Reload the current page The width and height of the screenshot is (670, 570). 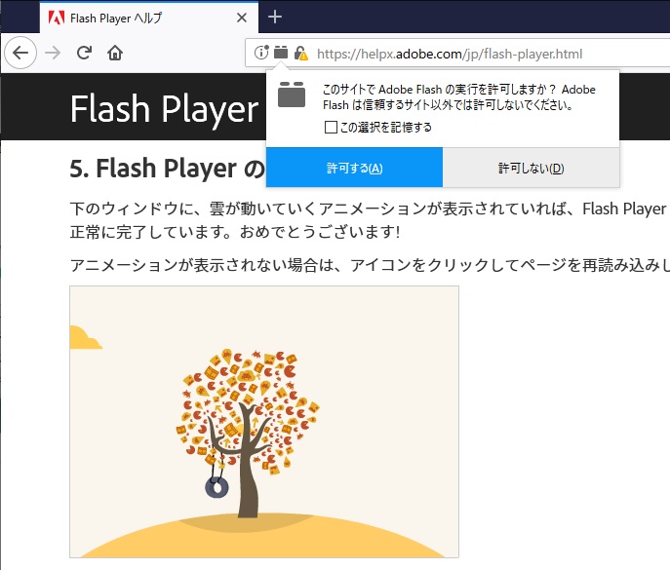(84, 53)
